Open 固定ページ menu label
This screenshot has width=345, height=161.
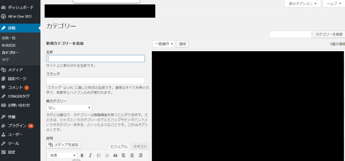point(17,78)
